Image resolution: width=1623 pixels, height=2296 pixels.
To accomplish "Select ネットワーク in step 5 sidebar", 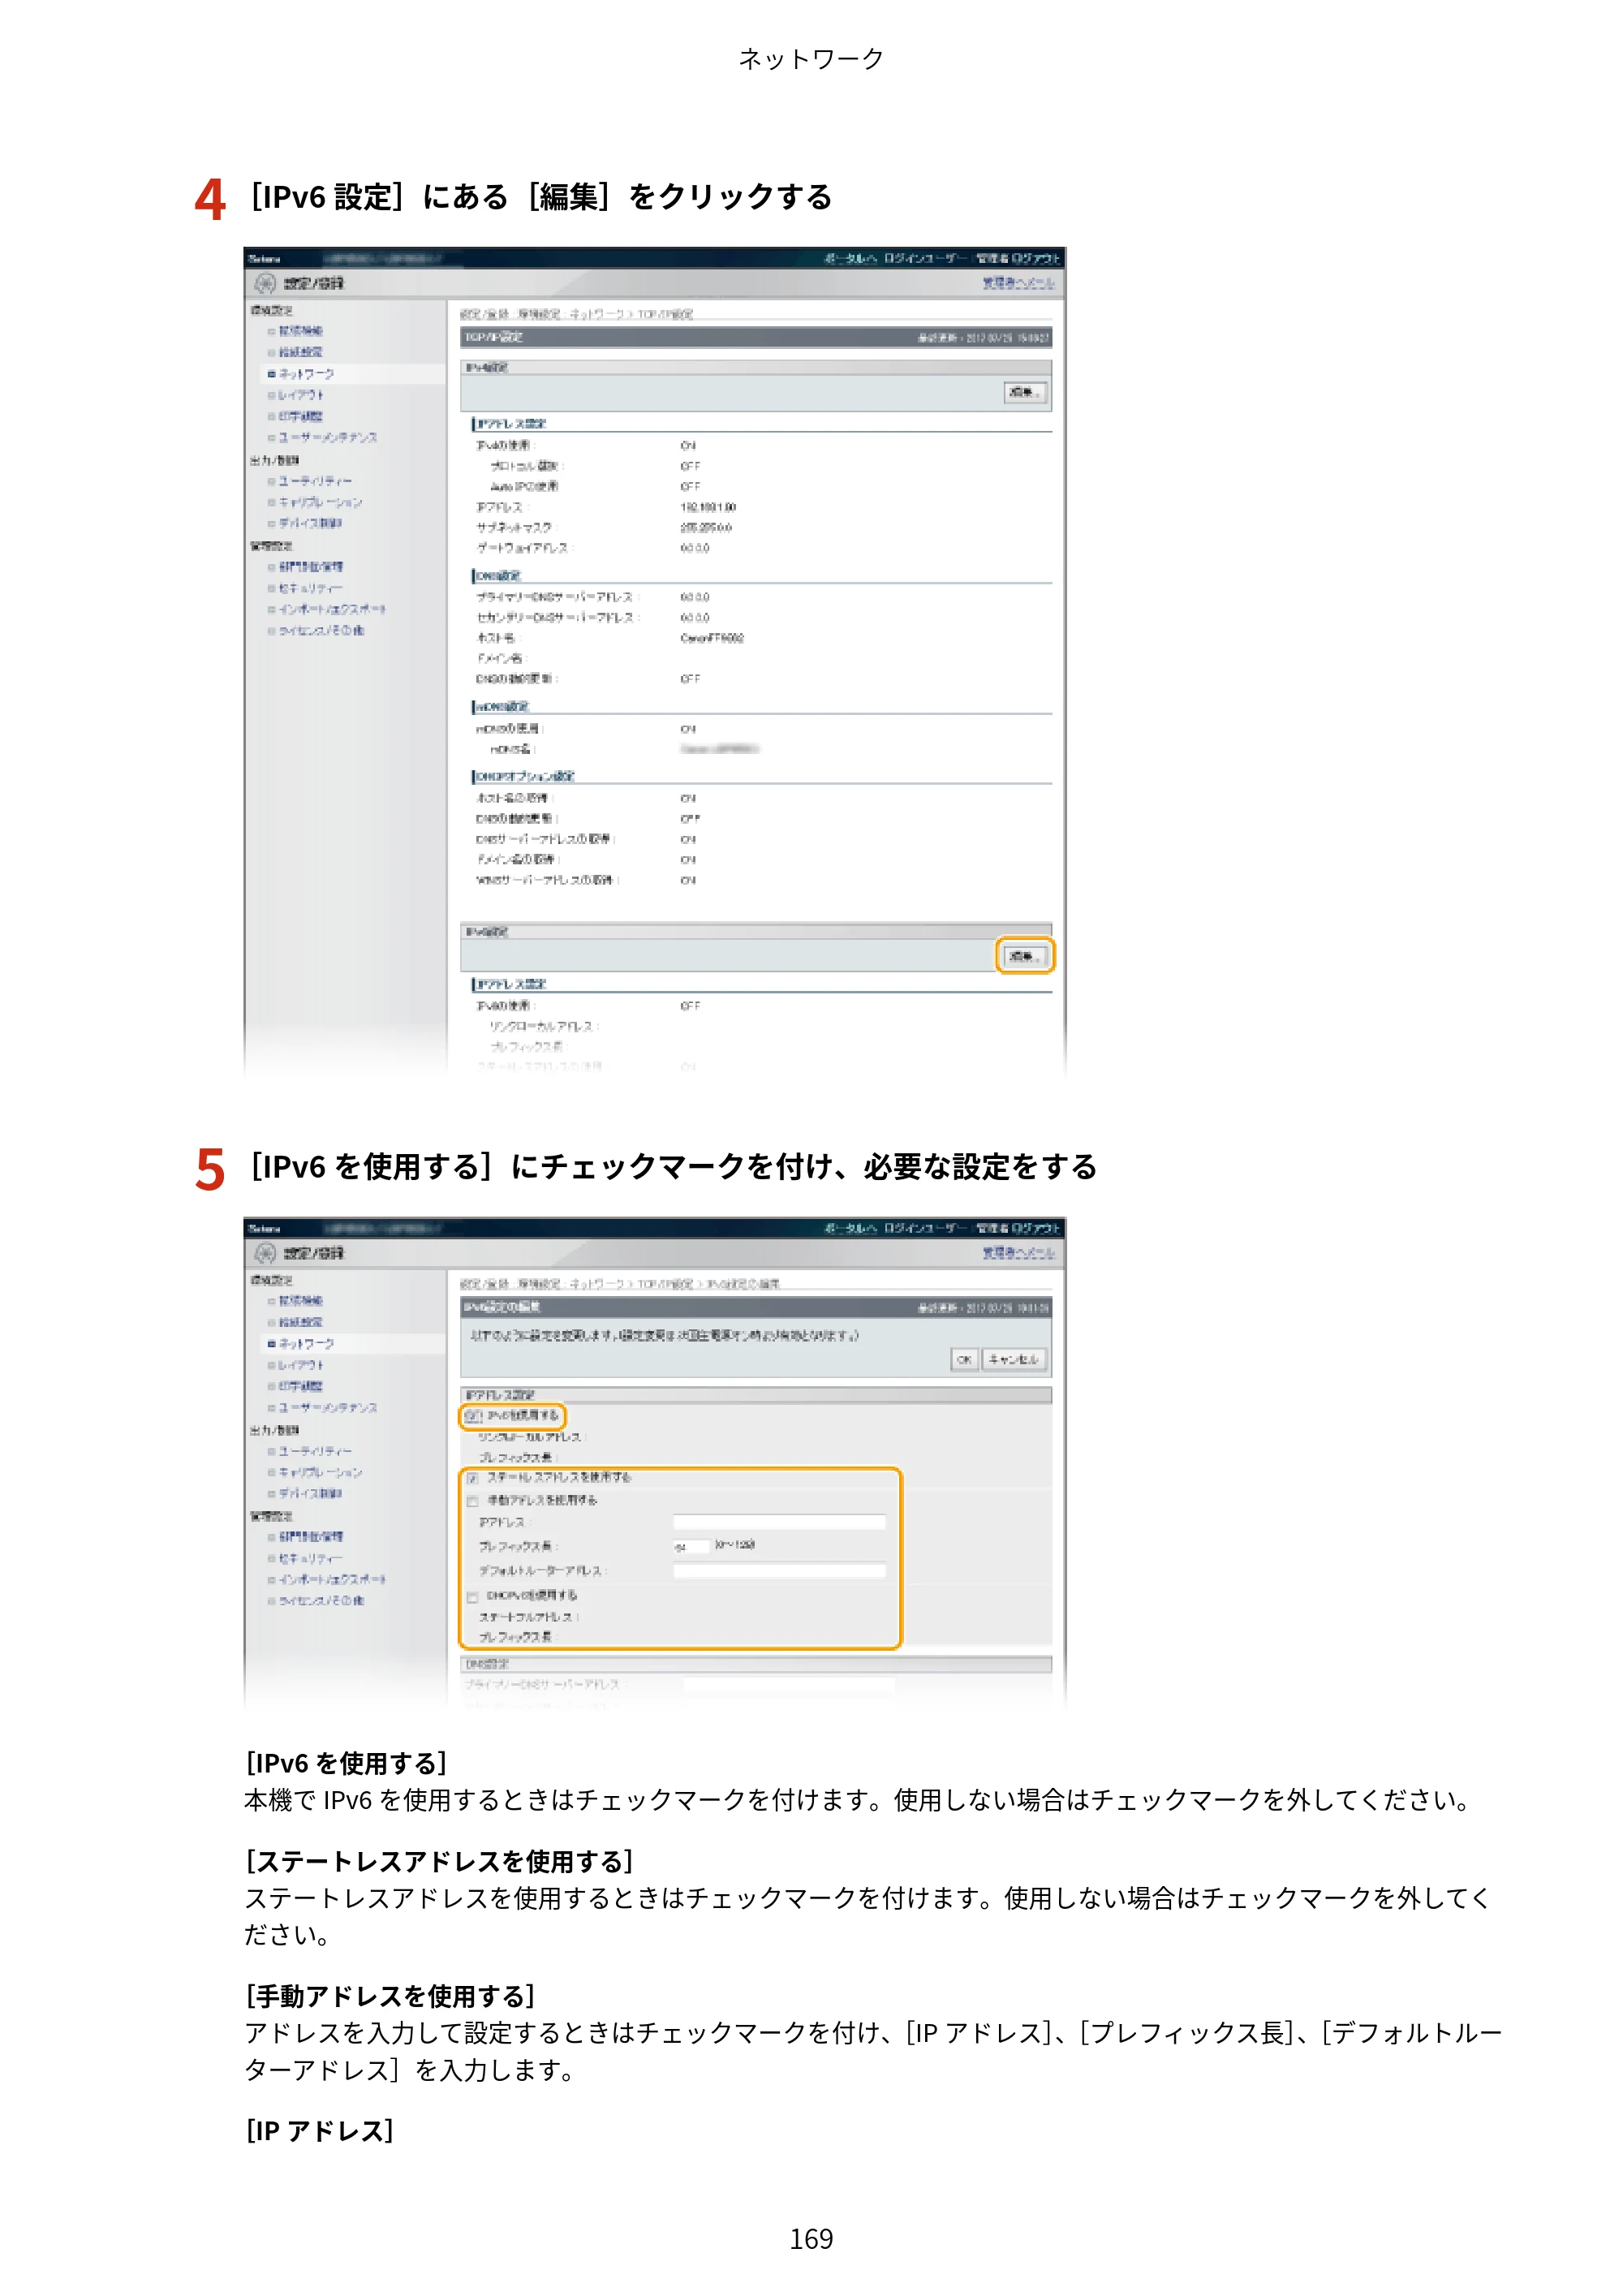I will 306,1344.
